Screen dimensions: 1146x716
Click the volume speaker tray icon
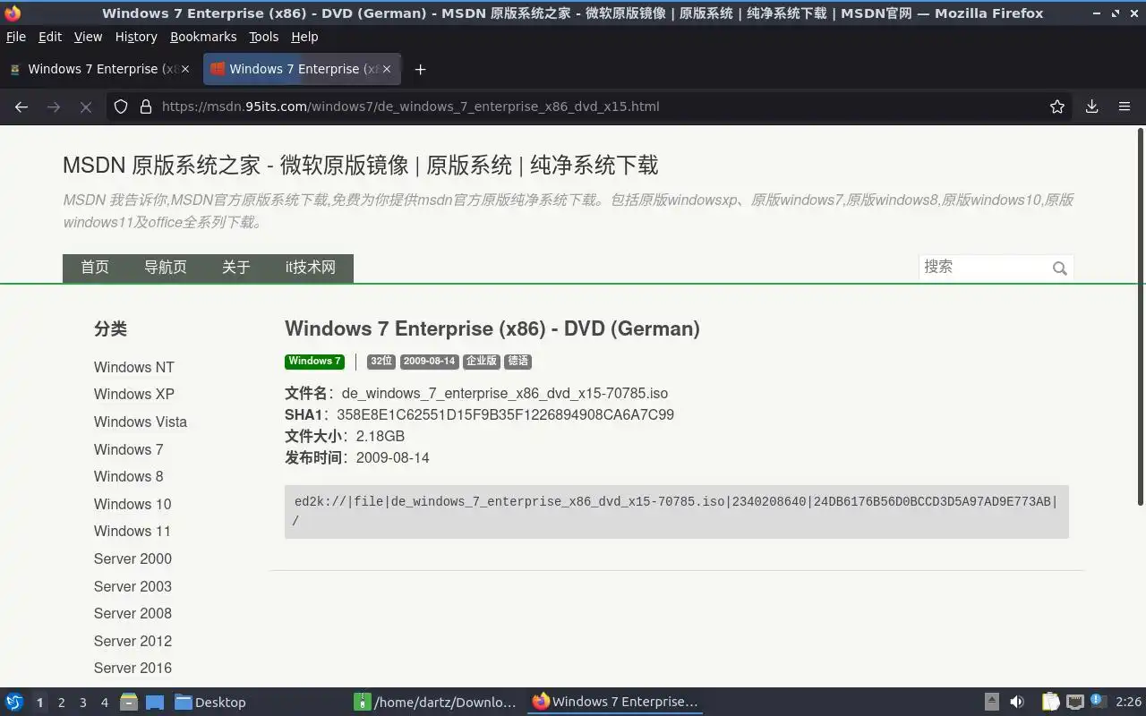(1017, 702)
